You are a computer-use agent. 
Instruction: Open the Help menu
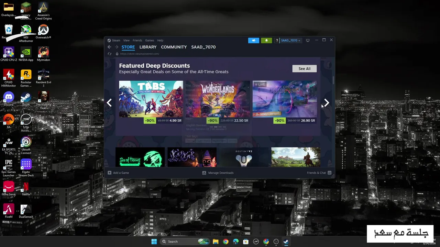click(160, 40)
